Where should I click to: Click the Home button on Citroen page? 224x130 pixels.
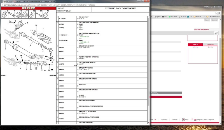[207, 20]
